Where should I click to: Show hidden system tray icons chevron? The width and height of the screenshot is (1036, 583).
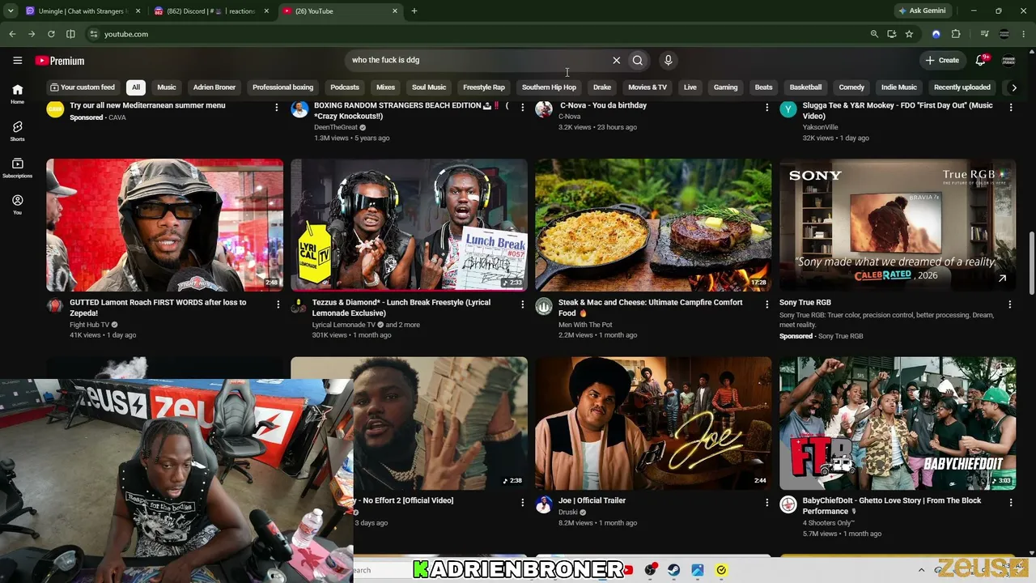(x=921, y=570)
